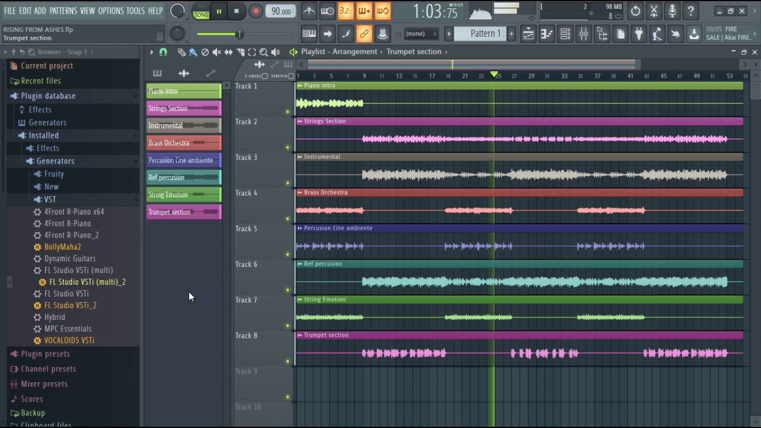
Task: Click the download content library icon
Action: [x=694, y=34]
